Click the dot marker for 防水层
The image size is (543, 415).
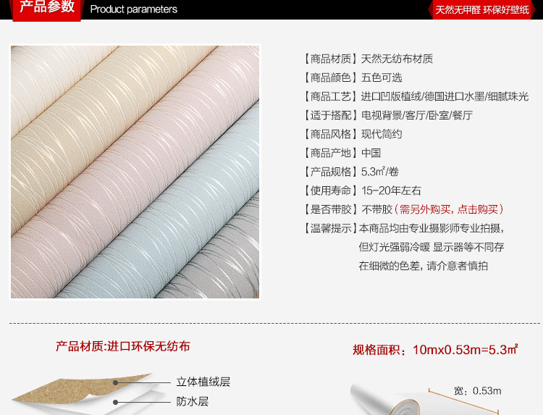click(116, 402)
